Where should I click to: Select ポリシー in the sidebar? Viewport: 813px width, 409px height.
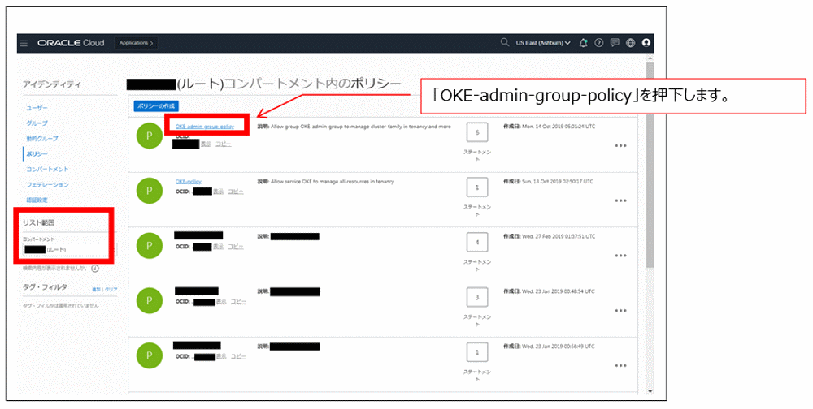click(x=37, y=153)
